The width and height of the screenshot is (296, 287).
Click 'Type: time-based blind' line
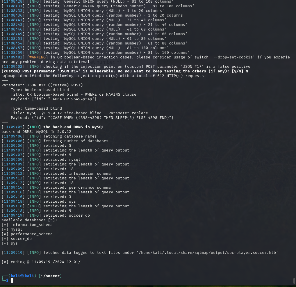click(36, 108)
